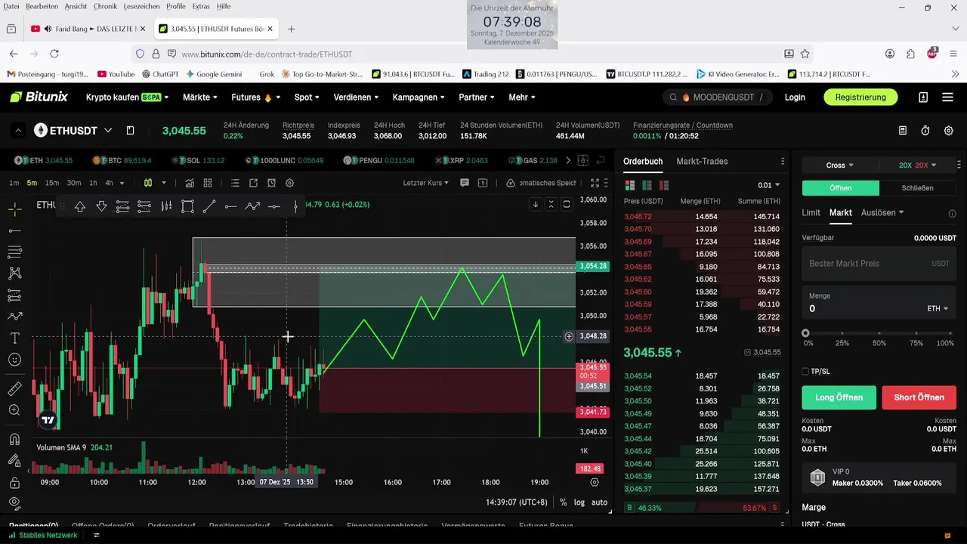The image size is (967, 544).
Task: Select the ruler measure tool
Action: 14,388
